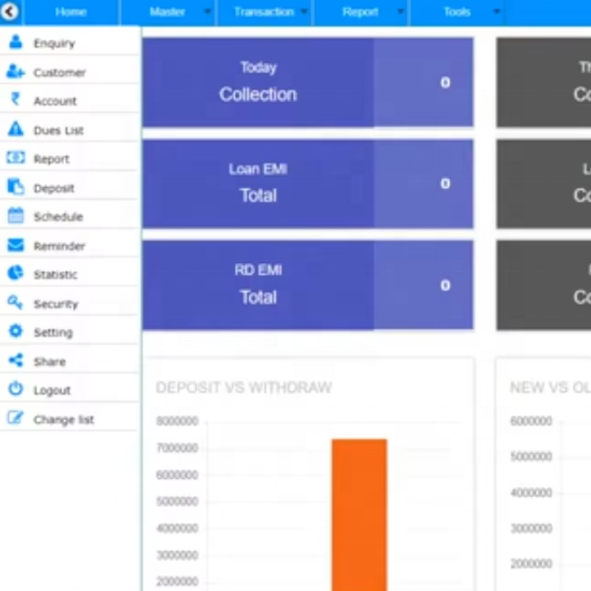Open the Account sidebar link
The image size is (591, 591).
(55, 101)
